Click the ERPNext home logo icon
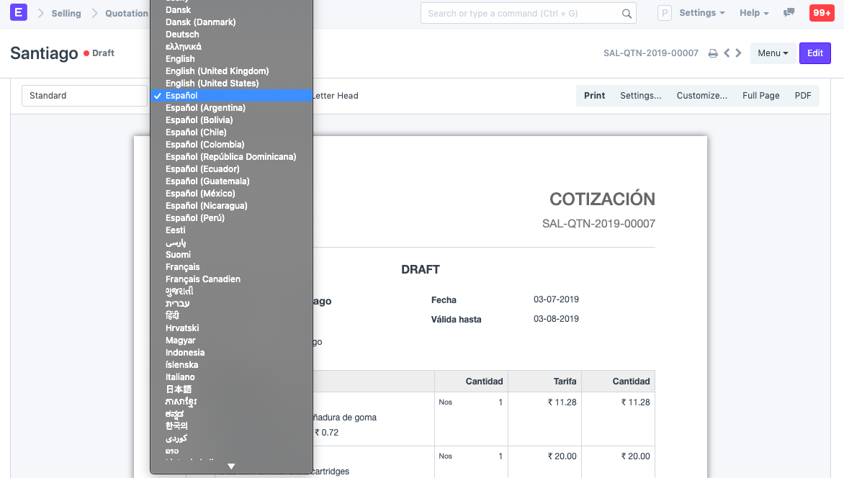The width and height of the screenshot is (844, 478). pos(19,13)
